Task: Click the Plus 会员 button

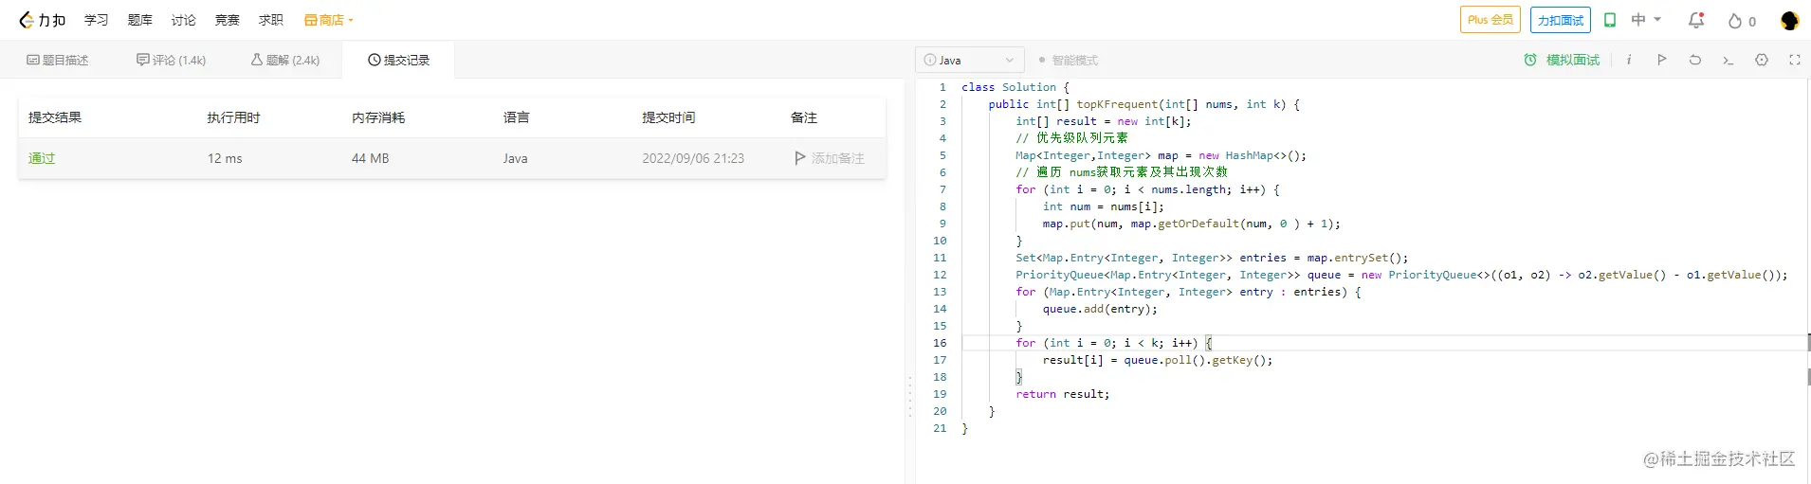Action: [x=1491, y=20]
